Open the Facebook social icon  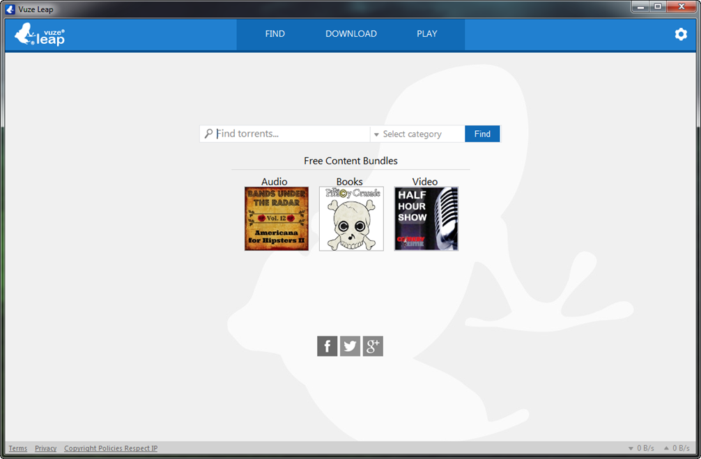(x=328, y=346)
